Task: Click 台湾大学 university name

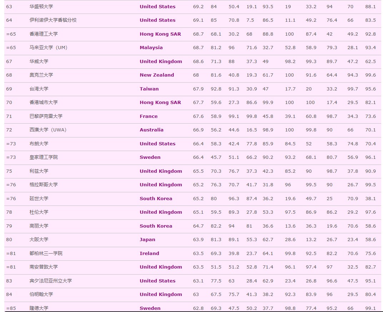Action: coord(39,89)
